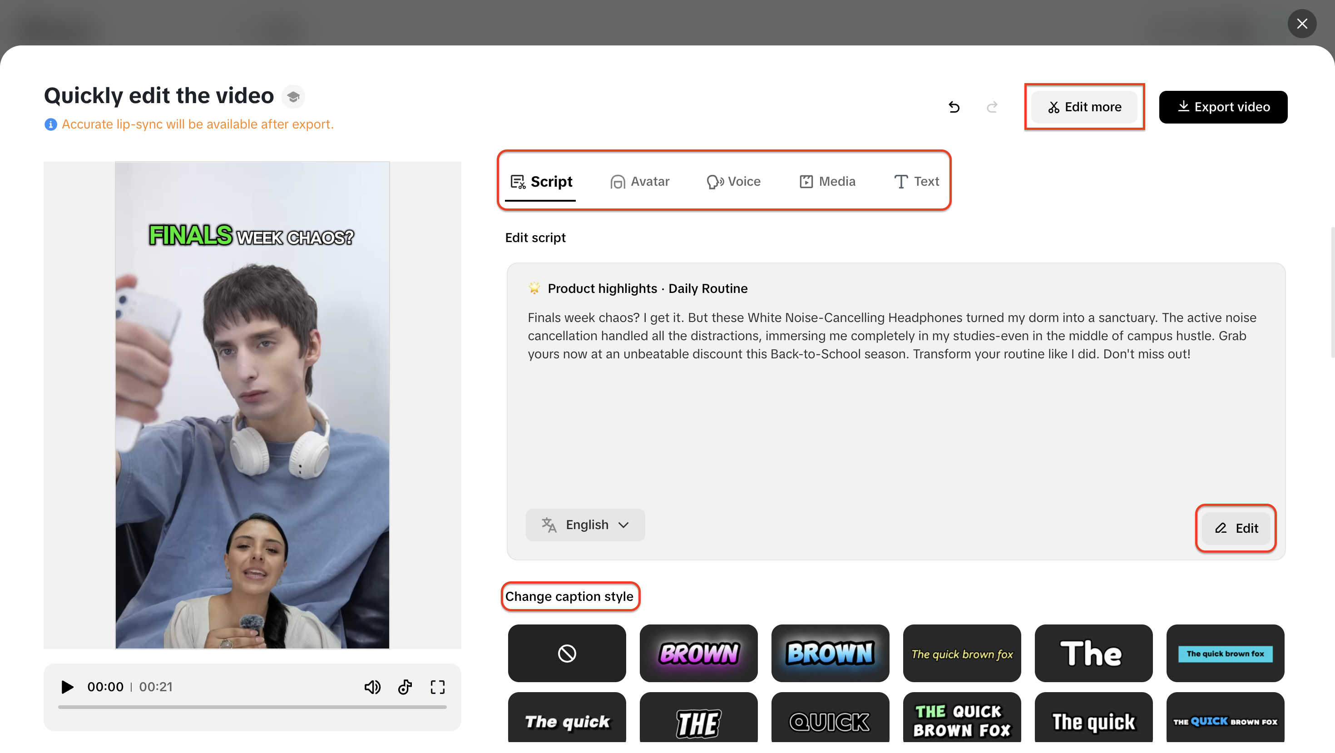Click the Edit script pencil button
Viewport: 1335px width, 753px height.
[1236, 528]
